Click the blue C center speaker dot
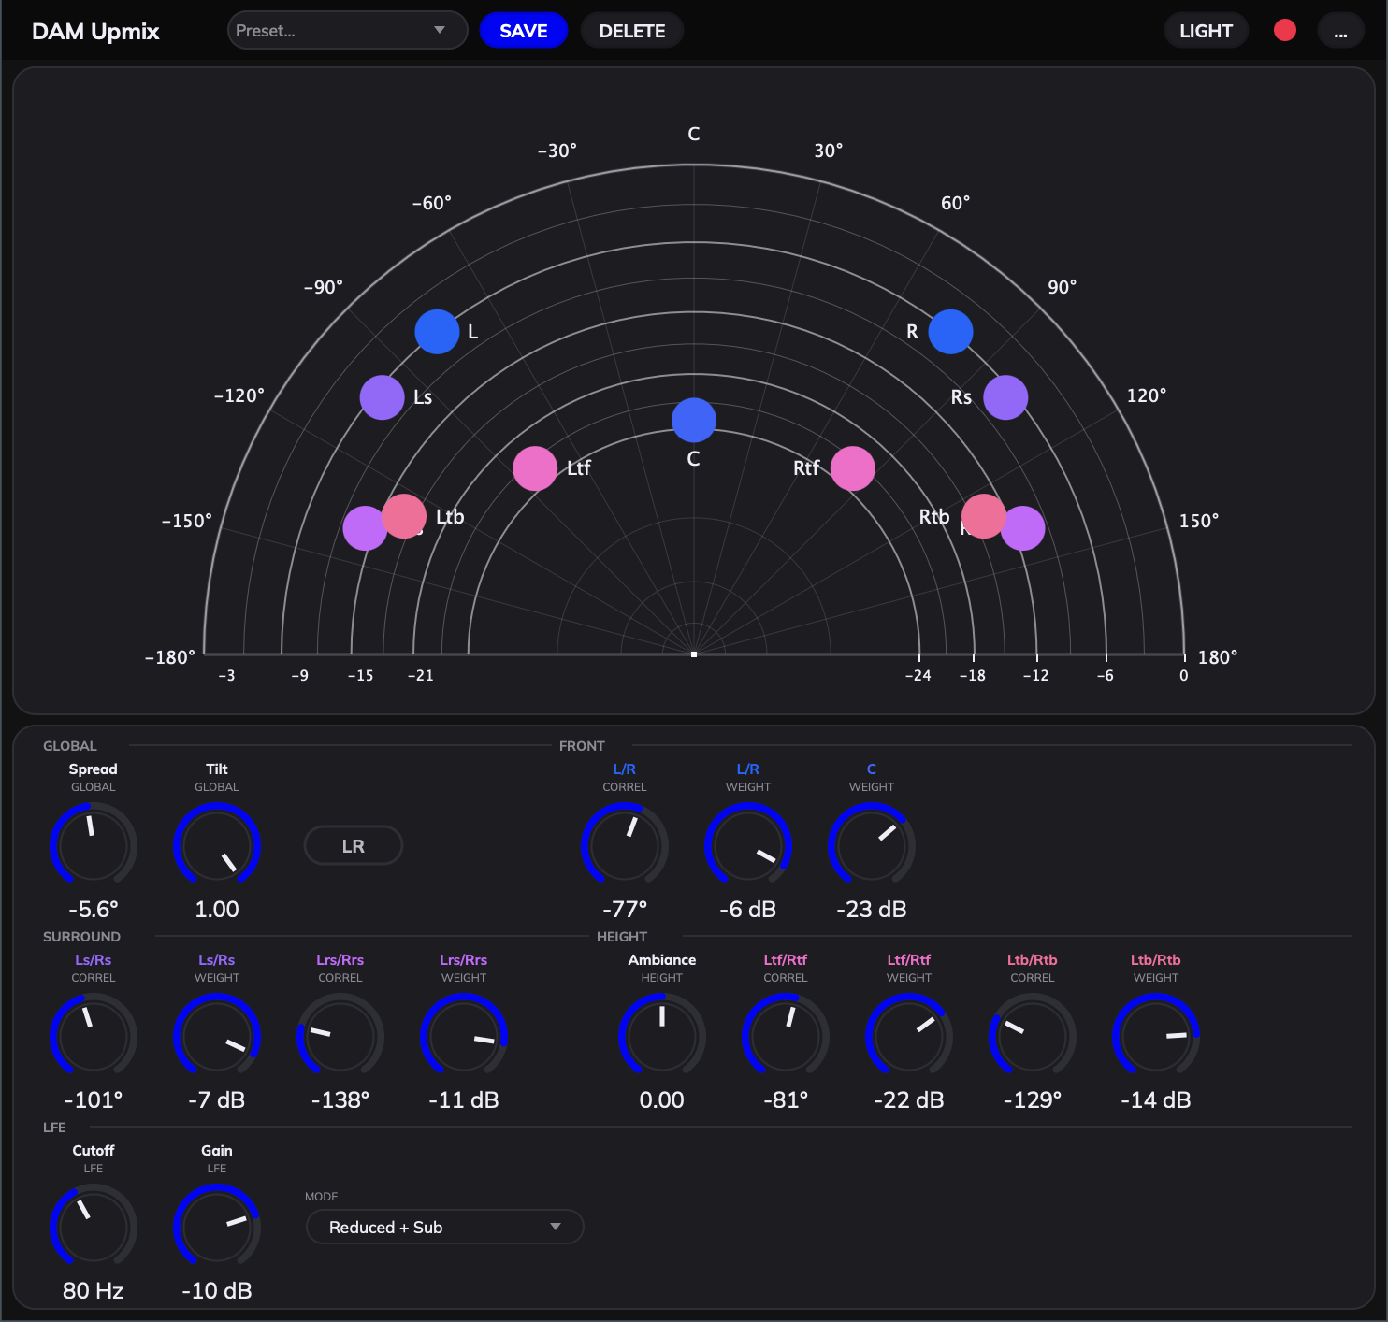The width and height of the screenshot is (1388, 1322). 694,420
